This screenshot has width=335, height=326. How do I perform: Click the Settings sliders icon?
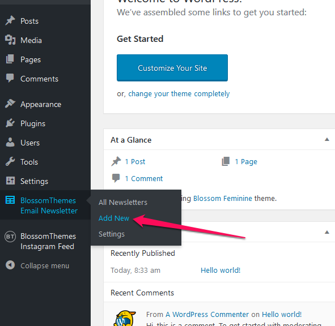10,181
